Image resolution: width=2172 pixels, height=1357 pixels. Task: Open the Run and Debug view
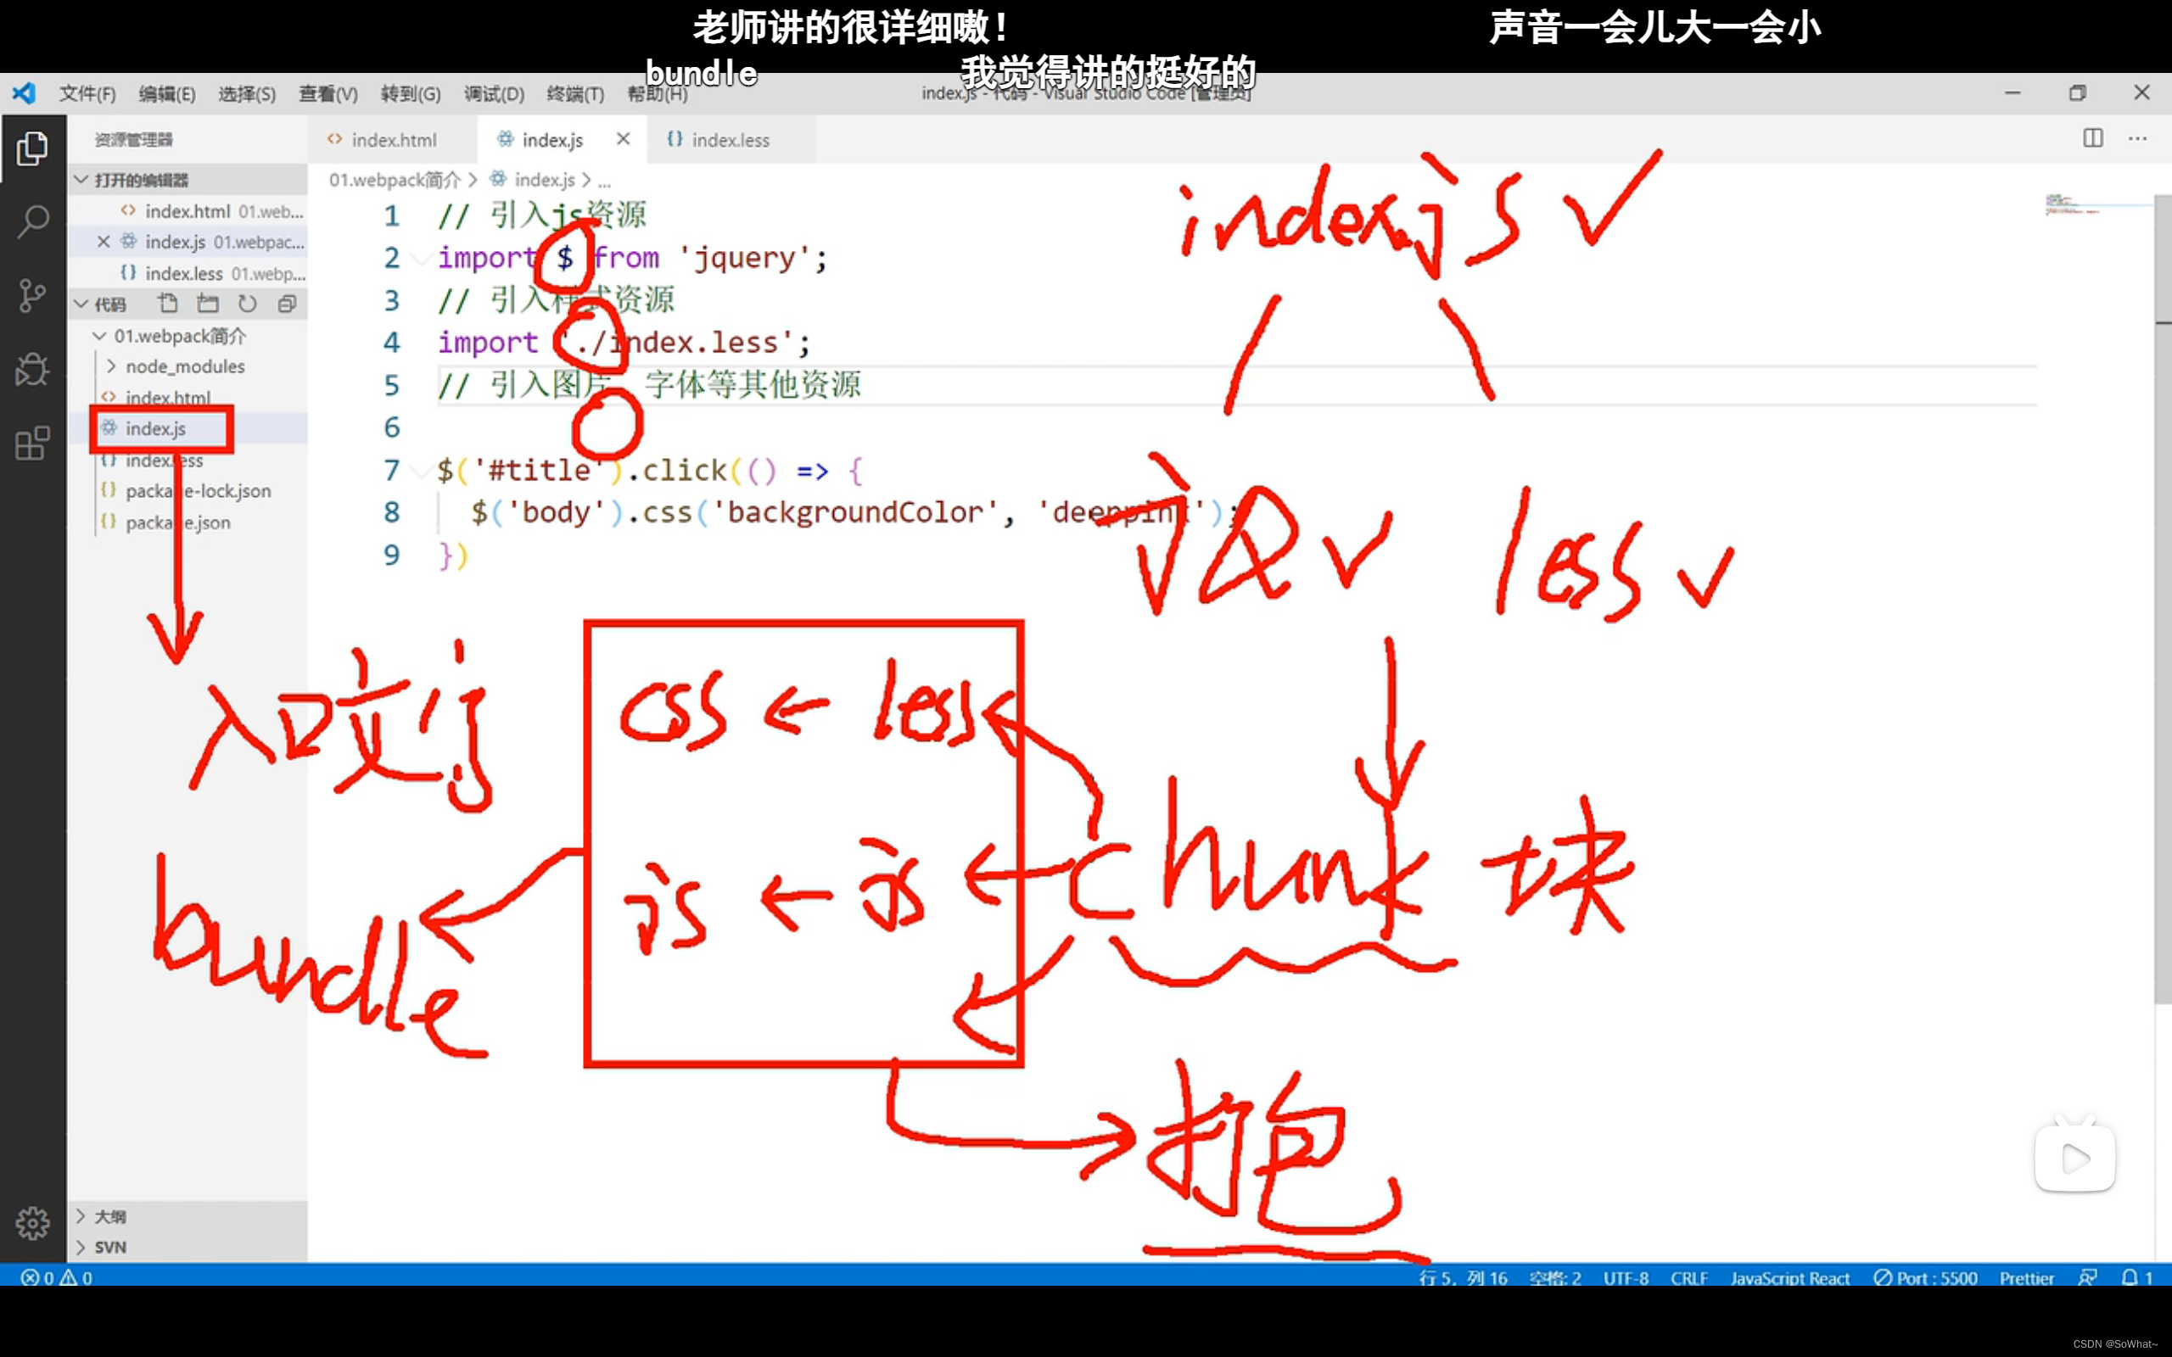point(33,370)
